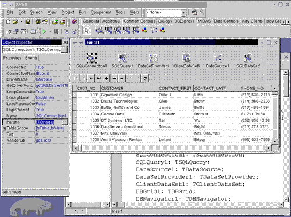Open the File menu
291x217 pixels.
pos(10,12)
